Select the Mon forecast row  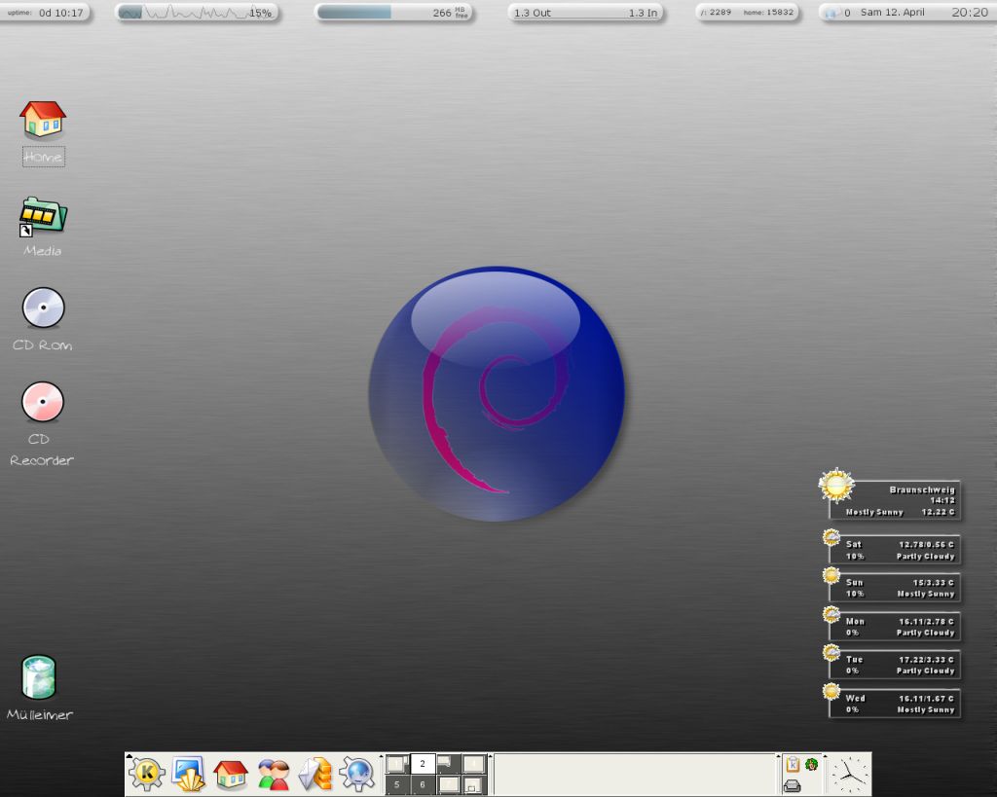(894, 627)
